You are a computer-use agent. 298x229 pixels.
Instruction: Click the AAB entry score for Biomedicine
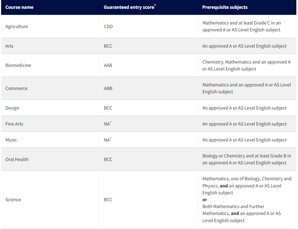108,65
